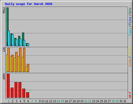Click day label 12 on the axis
Image resolution: width=133 pixels, height=104 pixels.
pos(51,101)
